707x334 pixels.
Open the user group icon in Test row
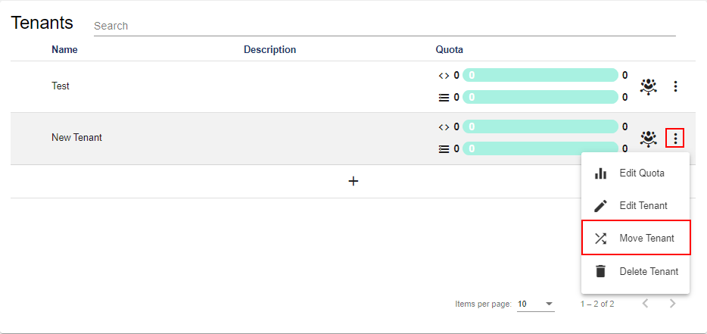(x=648, y=86)
